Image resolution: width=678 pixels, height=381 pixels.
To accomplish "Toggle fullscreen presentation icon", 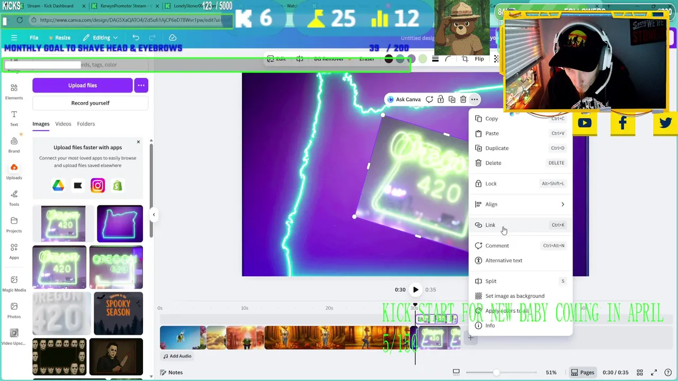I will click(654, 373).
